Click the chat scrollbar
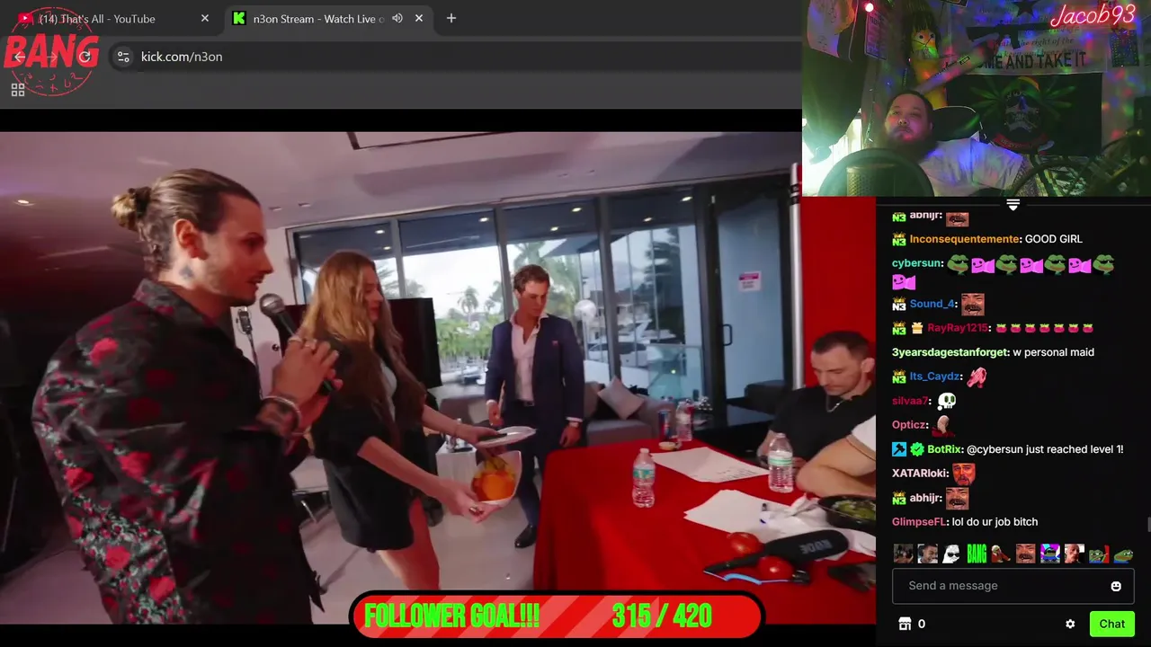 (x=1147, y=525)
